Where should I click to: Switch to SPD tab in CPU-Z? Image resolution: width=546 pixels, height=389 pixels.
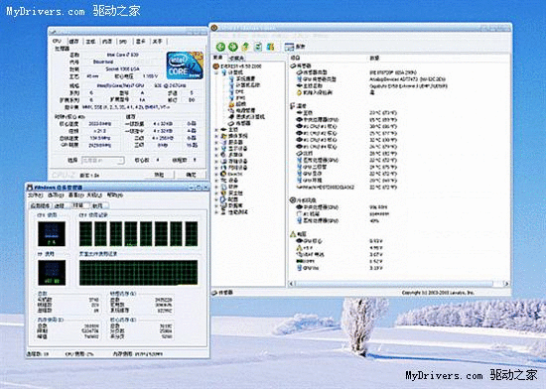coord(123,42)
